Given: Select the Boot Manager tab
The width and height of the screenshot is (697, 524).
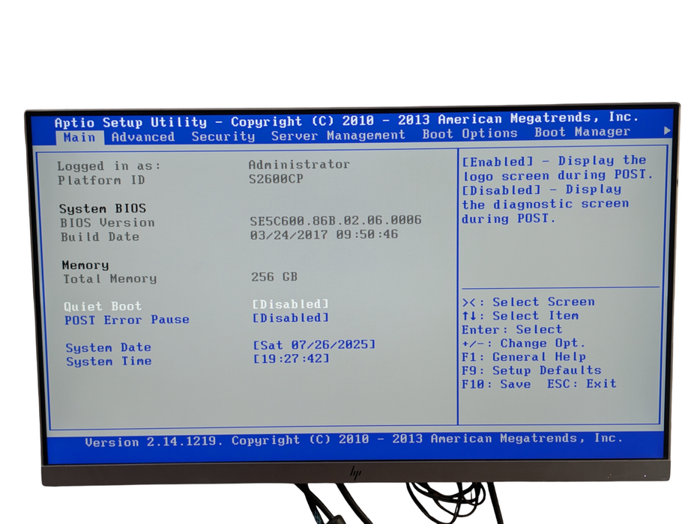Looking at the screenshot, I should click(x=582, y=132).
